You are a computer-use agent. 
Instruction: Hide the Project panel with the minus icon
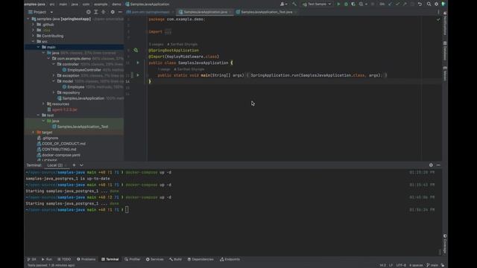[x=120, y=12]
